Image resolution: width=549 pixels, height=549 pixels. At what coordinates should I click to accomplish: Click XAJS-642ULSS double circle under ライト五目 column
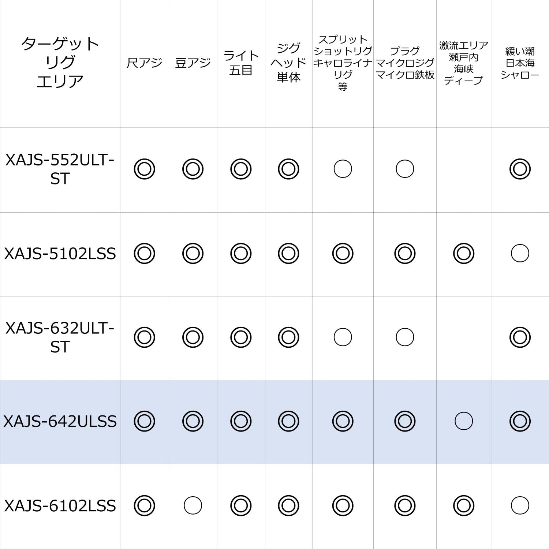240,421
